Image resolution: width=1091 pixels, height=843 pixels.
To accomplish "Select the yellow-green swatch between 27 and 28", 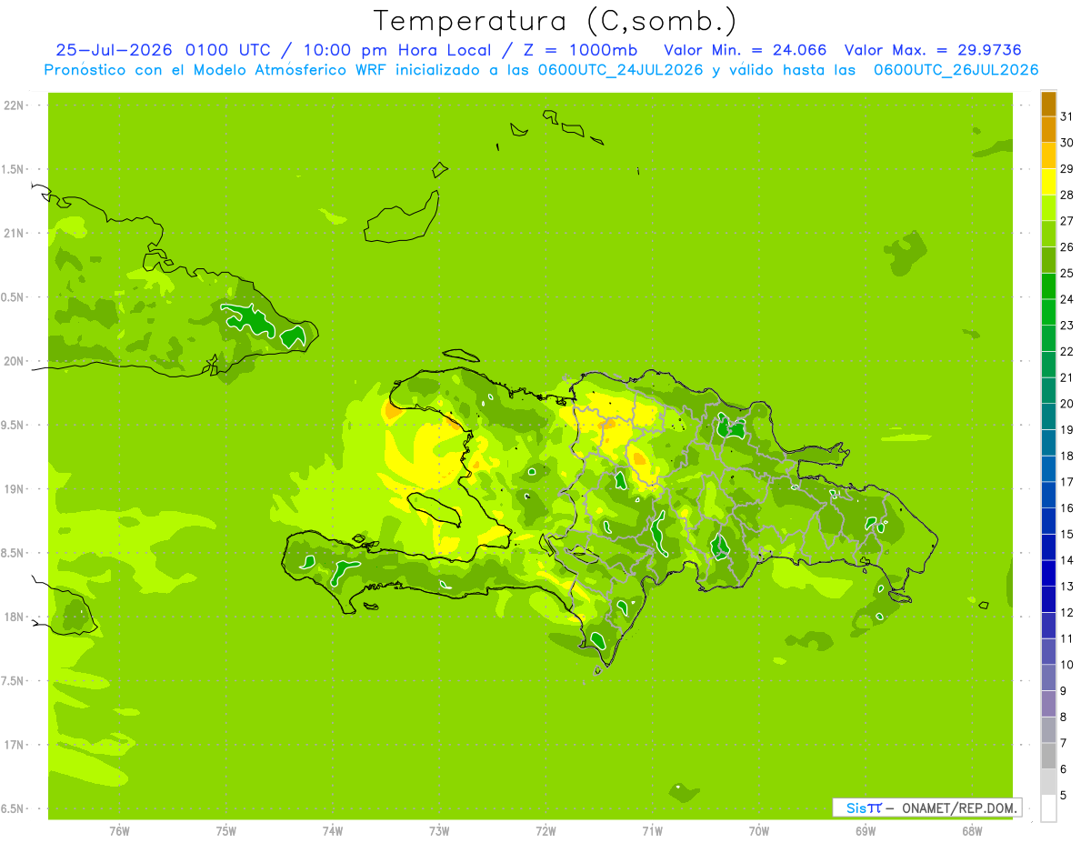I will coord(1048,208).
